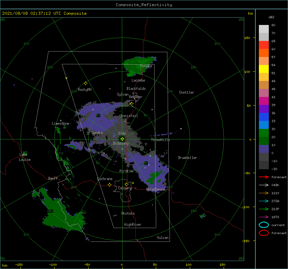Click the Olds town label
This screenshot has width=288, height=269.
click(122, 133)
